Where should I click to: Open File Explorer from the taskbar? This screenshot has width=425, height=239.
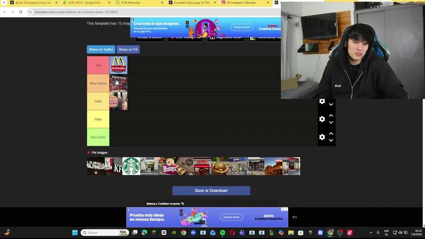(x=291, y=233)
